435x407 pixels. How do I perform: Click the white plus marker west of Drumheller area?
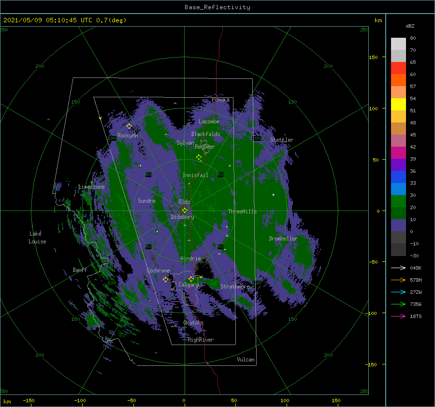point(273,195)
